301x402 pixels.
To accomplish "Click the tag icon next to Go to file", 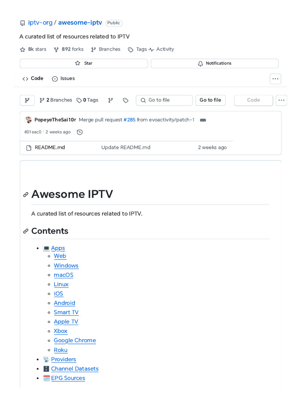I will (x=126, y=100).
